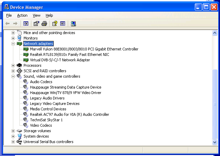Select the System devices label
Screen dimensions: 220x156
(x=36, y=136)
